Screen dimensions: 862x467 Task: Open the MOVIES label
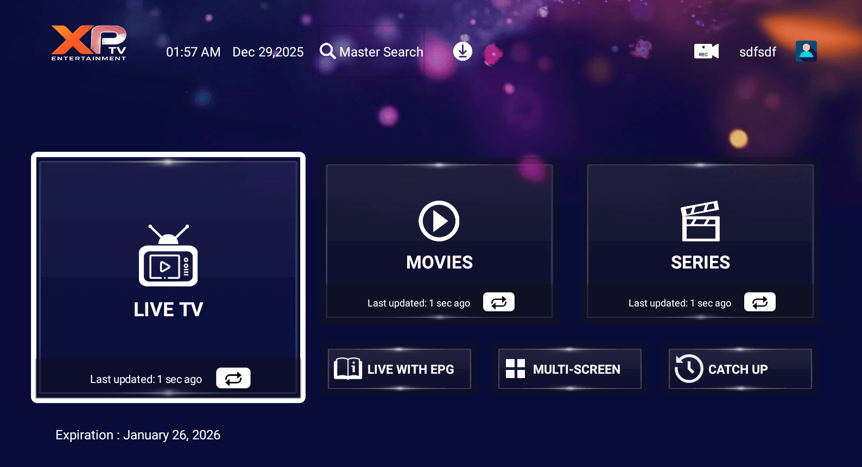pyautogui.click(x=440, y=263)
